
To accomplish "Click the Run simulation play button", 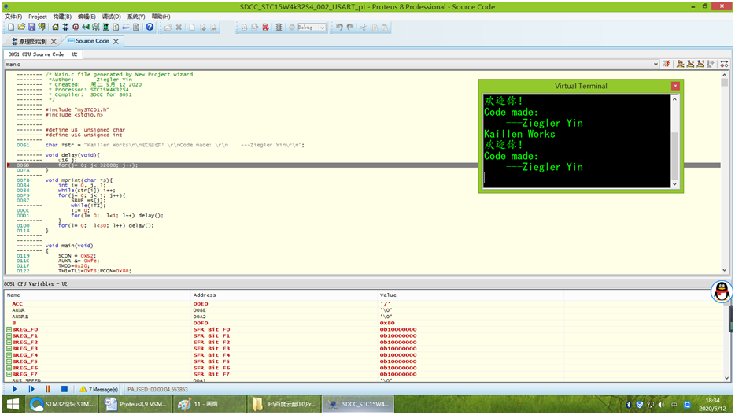I will pos(14,389).
